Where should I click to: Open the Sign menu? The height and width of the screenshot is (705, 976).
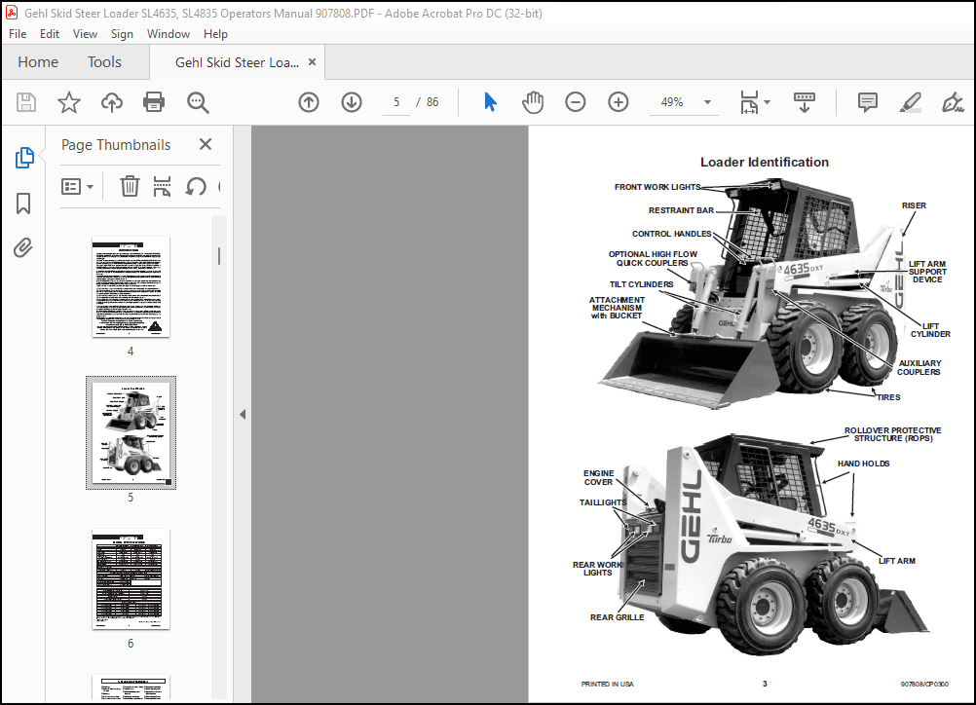click(122, 34)
